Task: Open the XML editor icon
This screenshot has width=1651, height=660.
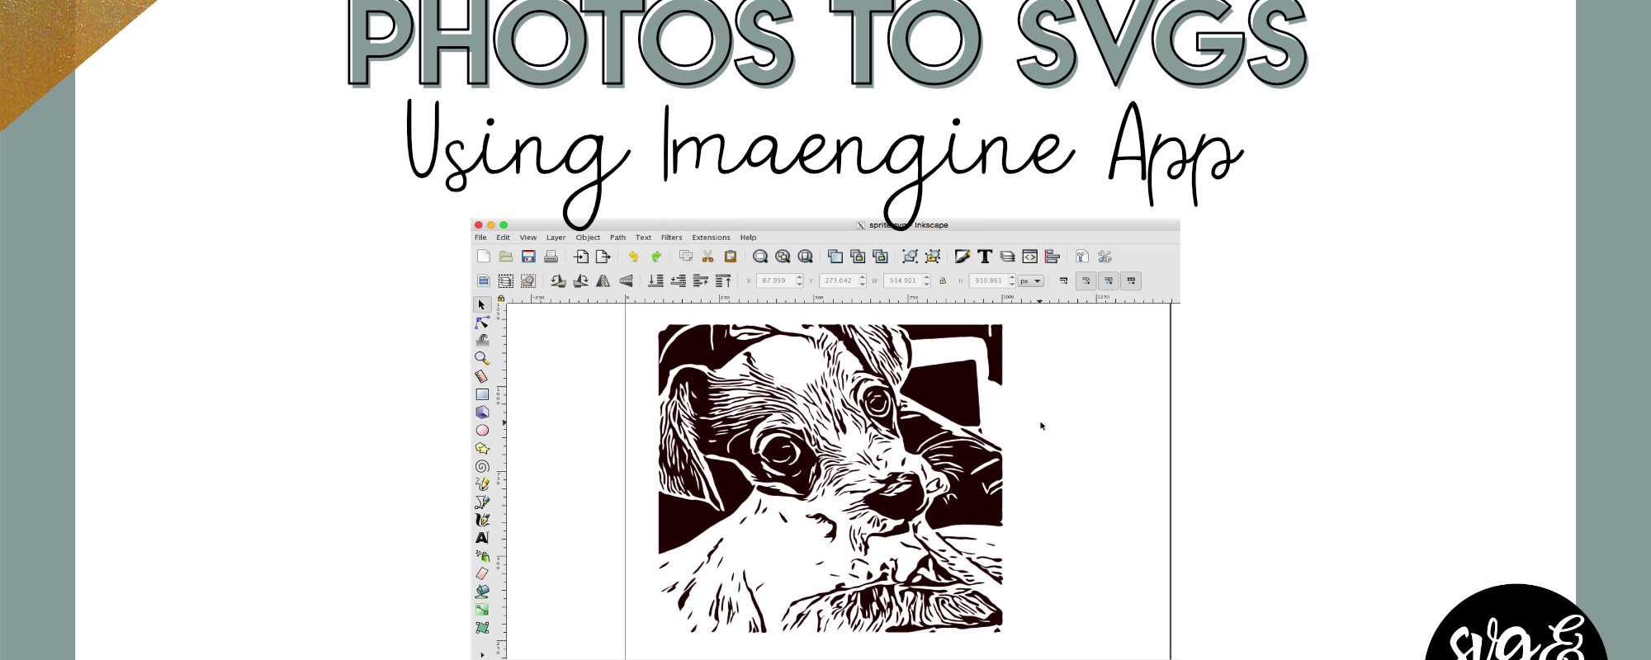Action: (1029, 257)
